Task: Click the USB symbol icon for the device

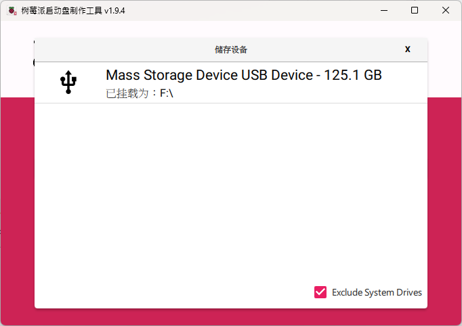Action: point(68,83)
